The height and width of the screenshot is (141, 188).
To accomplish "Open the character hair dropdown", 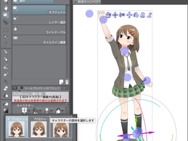I will coord(37,111).
